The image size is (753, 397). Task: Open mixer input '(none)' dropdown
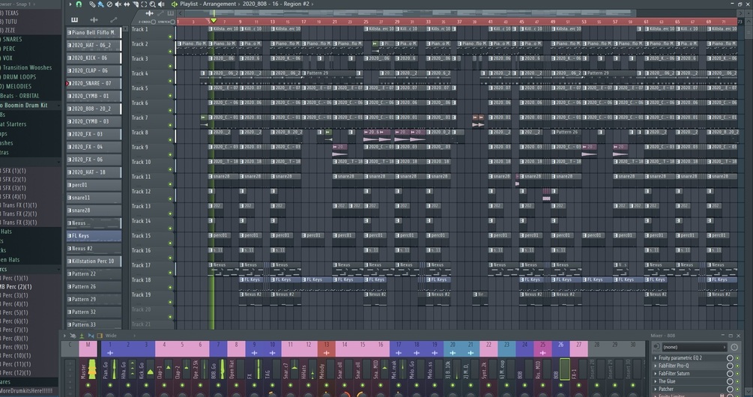[694, 347]
